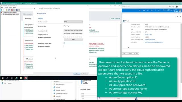Launch Internet Explorer from remote taskbar
Screen dimensions: 182x102
16,78
